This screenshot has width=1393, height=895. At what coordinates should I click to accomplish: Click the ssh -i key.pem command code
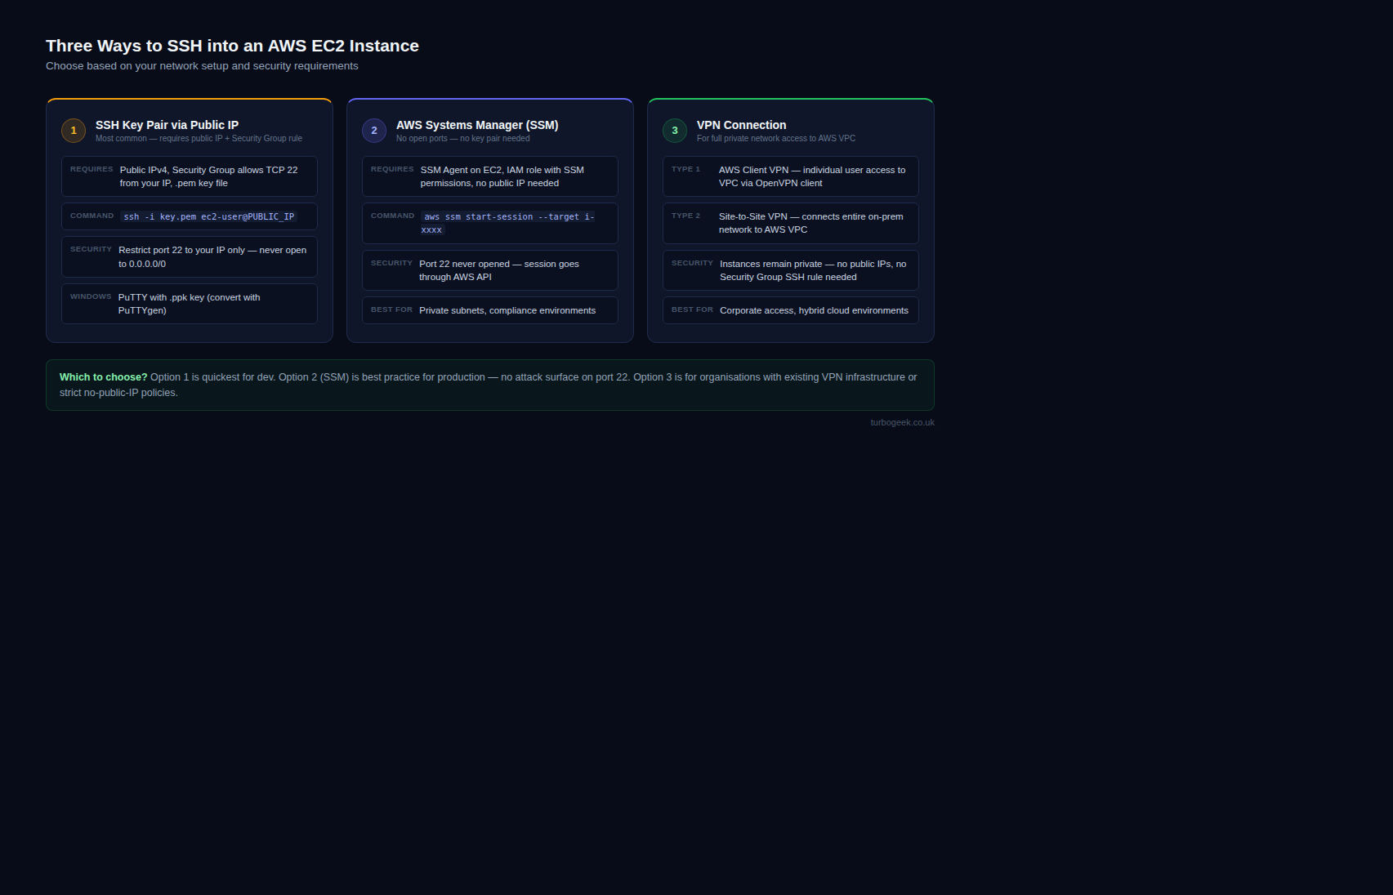(x=208, y=217)
